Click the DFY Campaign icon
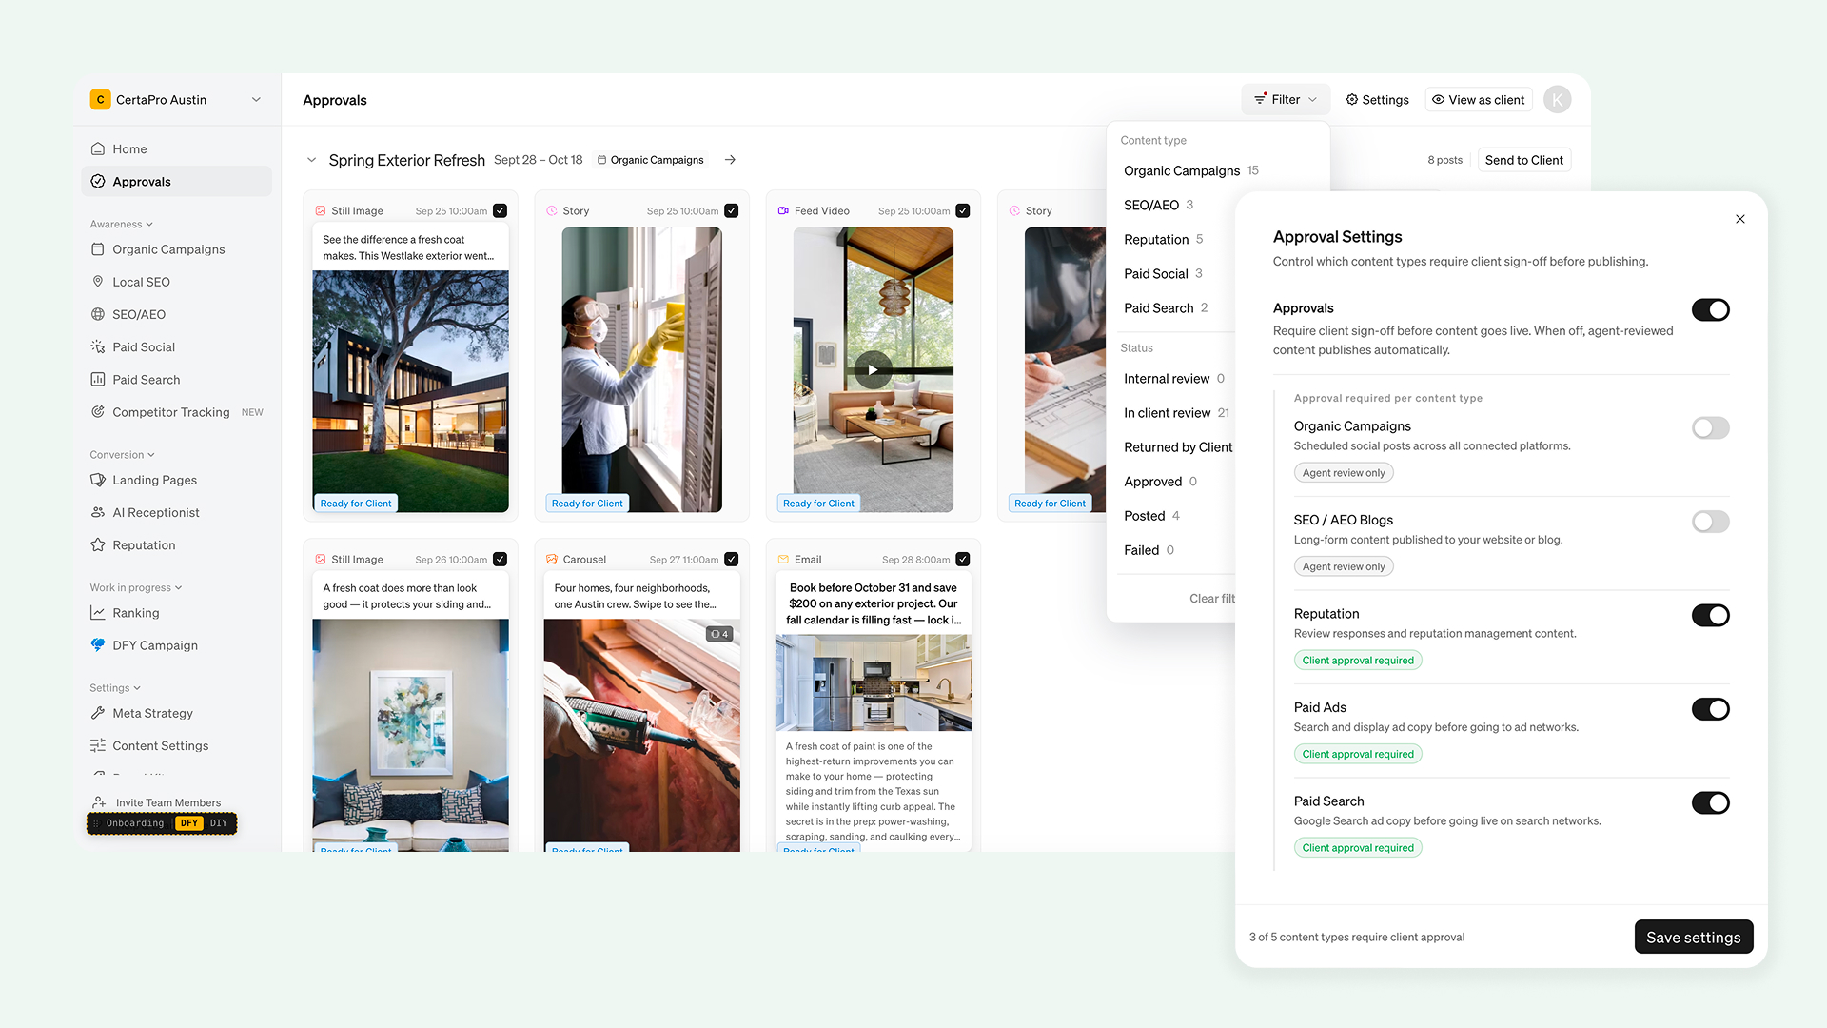Screen dimensions: 1827x1028 point(97,645)
